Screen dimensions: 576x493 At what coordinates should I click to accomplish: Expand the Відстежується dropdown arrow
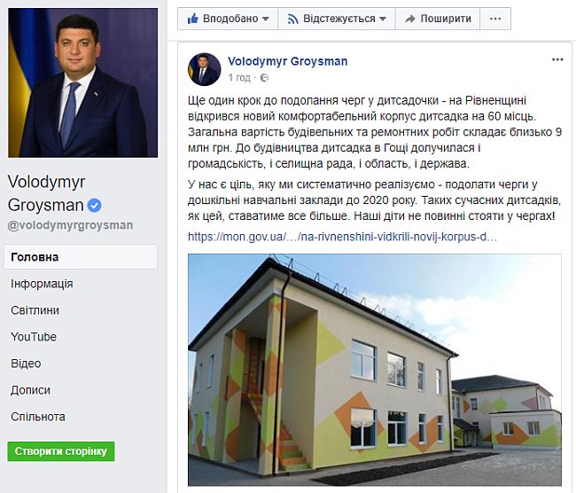point(383,19)
